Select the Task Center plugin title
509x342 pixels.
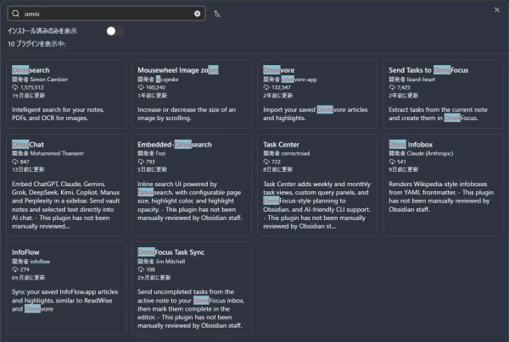tap(281, 145)
